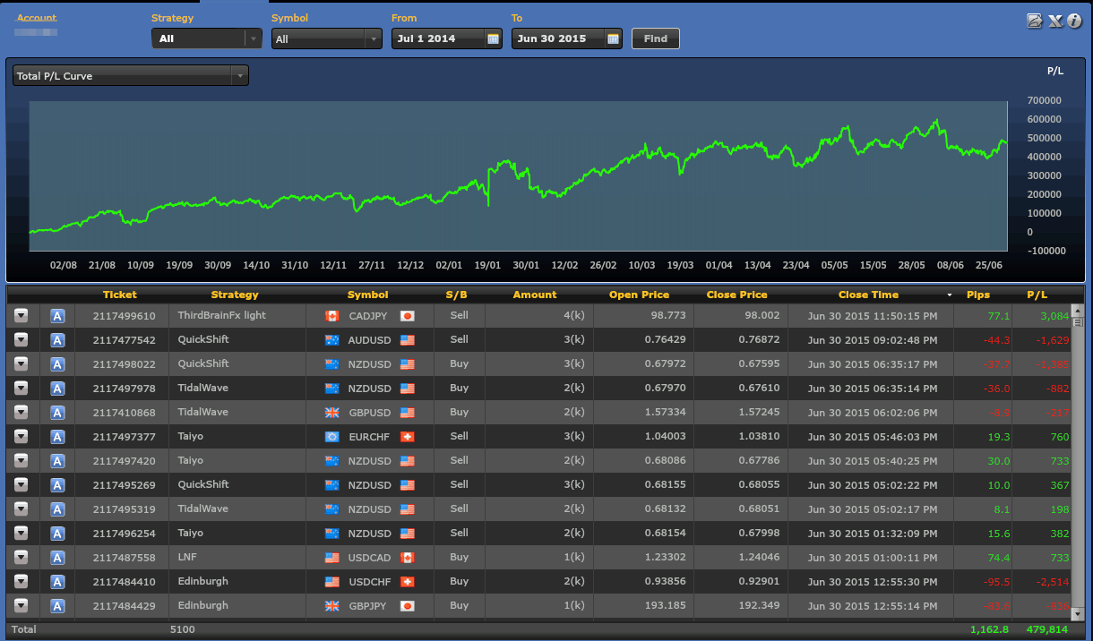
Task: Open the info icon at top right
Action: coord(1074,21)
